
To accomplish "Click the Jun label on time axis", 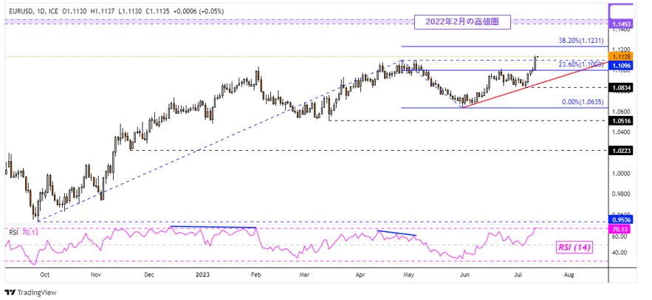I will (465, 275).
